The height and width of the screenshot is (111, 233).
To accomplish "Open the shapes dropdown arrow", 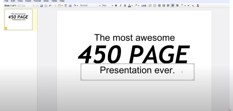I will [x=77, y=6].
